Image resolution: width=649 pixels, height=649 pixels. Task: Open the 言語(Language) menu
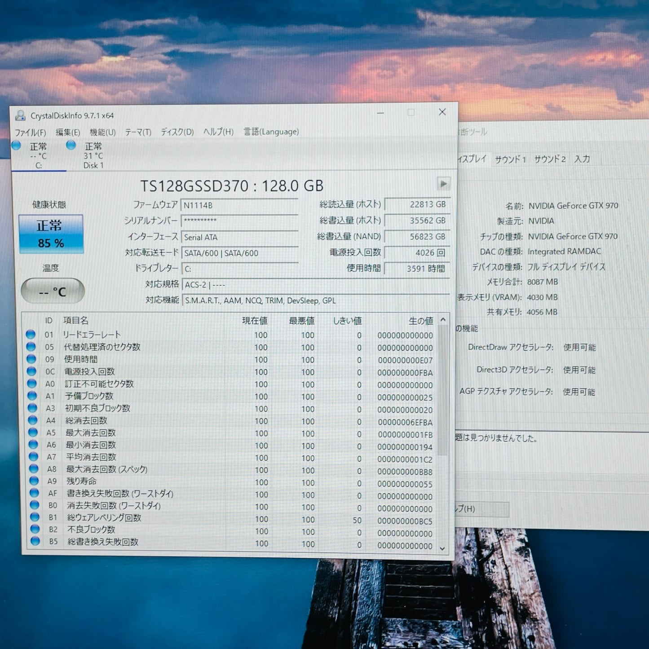tap(271, 132)
